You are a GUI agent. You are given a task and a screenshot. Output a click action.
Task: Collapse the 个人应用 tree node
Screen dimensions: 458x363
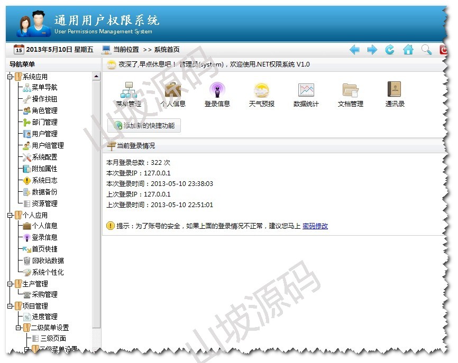coord(10,216)
